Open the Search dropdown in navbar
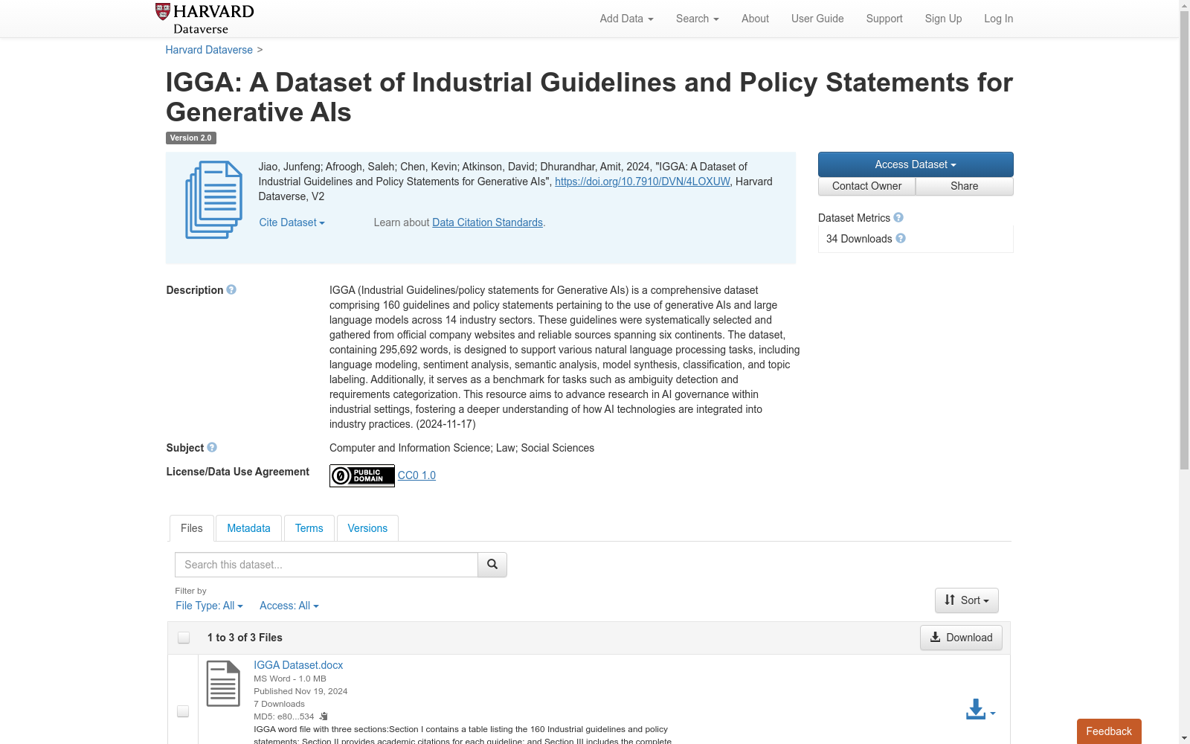The image size is (1190, 744). tap(697, 19)
